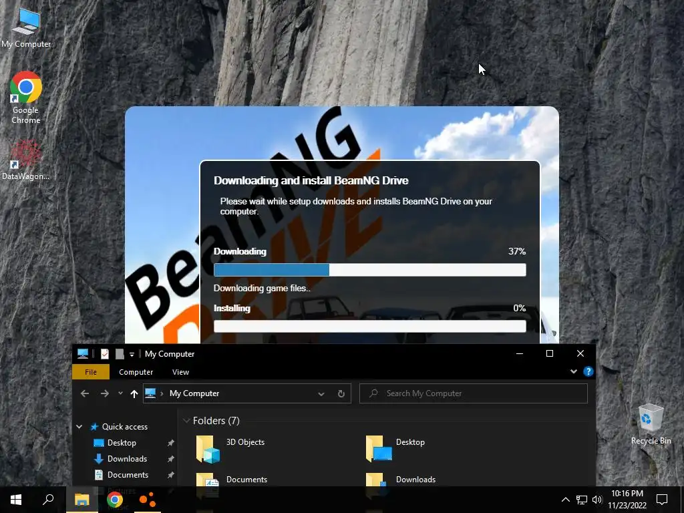Image resolution: width=684 pixels, height=513 pixels.
Task: Click pin icon next to Downloads
Action: pyautogui.click(x=171, y=460)
